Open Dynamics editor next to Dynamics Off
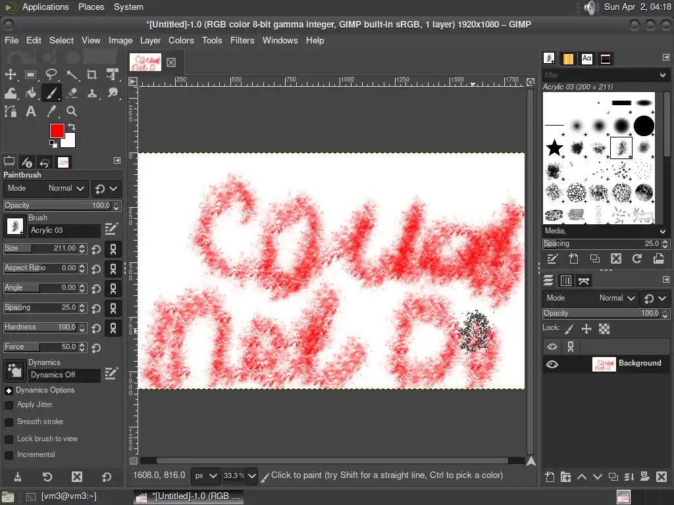The height and width of the screenshot is (505, 674). [x=111, y=373]
